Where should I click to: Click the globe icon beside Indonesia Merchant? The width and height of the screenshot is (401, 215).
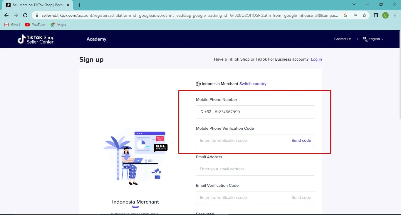tap(198, 84)
